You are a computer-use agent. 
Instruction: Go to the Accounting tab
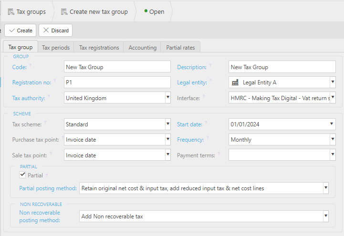tap(142, 47)
